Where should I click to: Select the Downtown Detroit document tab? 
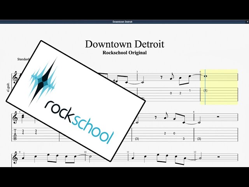coord(122,22)
